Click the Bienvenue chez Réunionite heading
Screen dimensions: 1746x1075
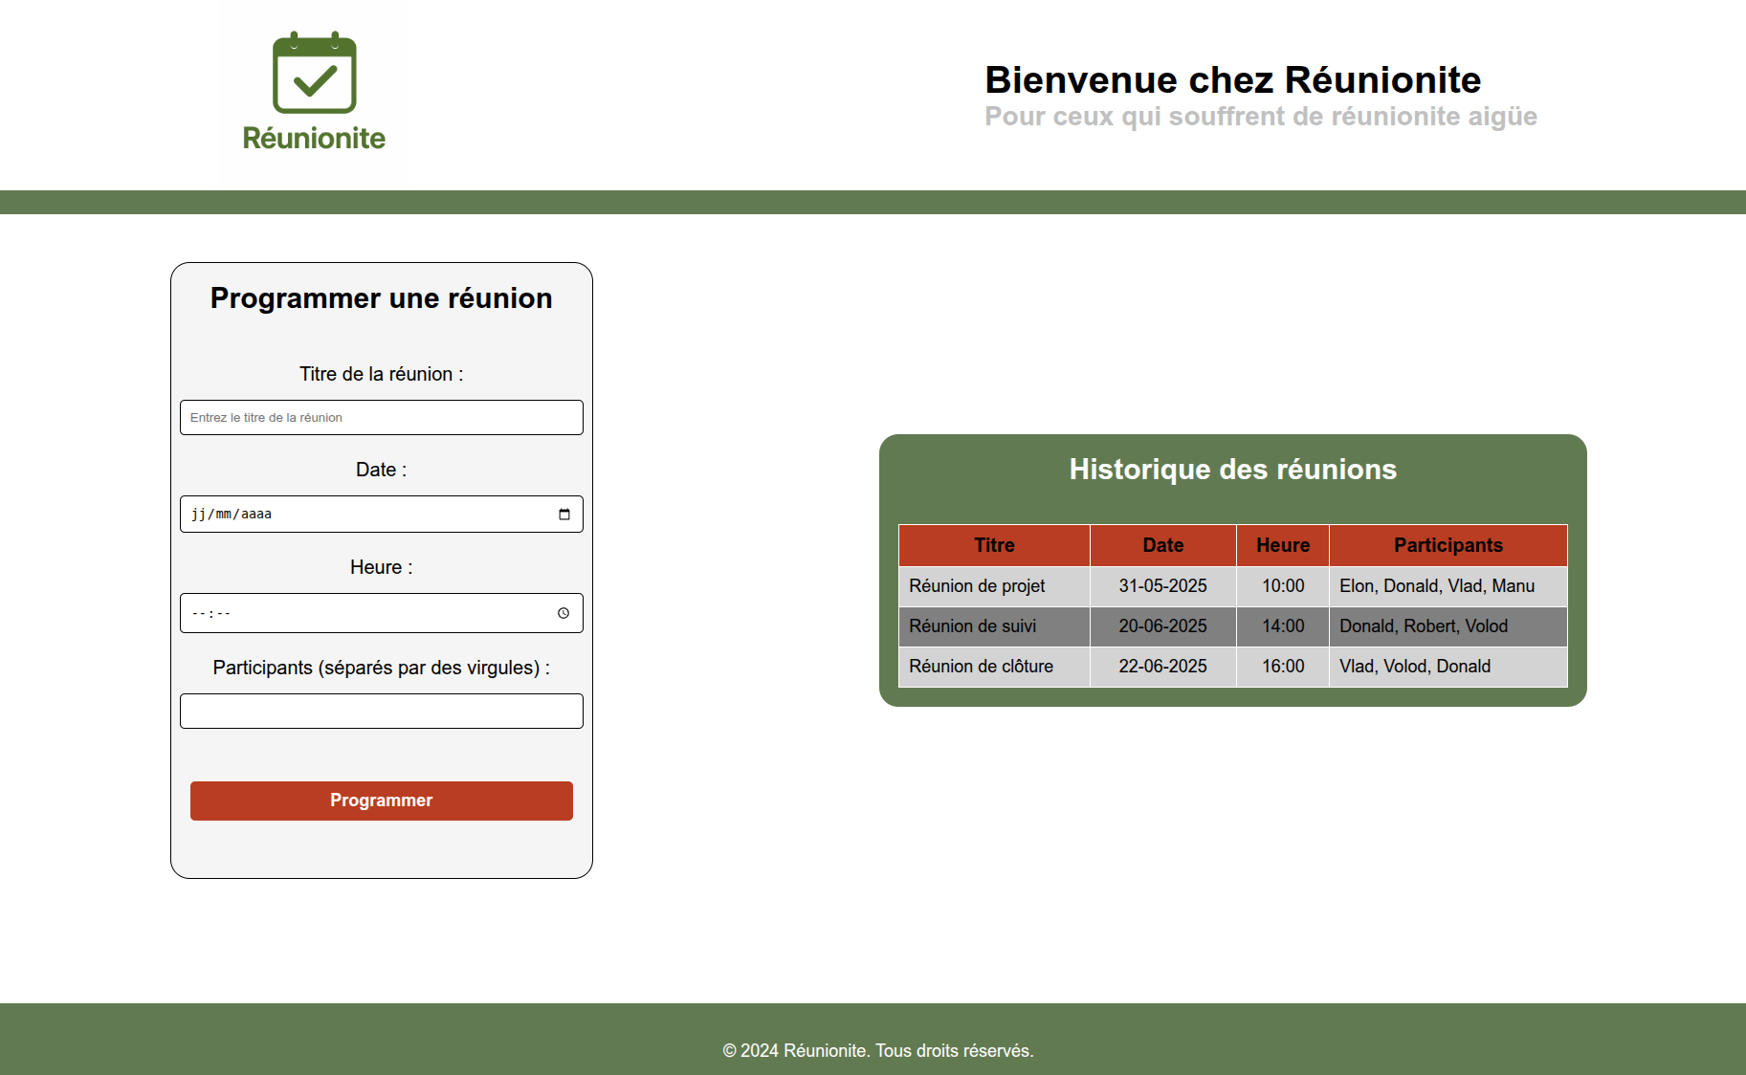tap(1232, 80)
